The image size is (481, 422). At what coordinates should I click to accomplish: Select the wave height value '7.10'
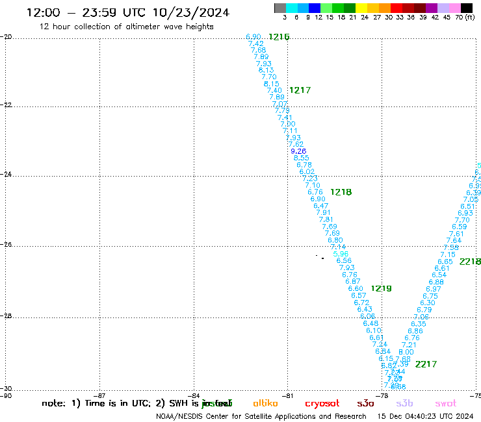pos(313,185)
